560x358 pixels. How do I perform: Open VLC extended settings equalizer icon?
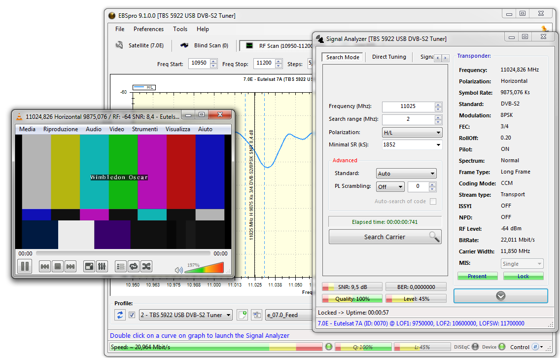[x=102, y=267]
